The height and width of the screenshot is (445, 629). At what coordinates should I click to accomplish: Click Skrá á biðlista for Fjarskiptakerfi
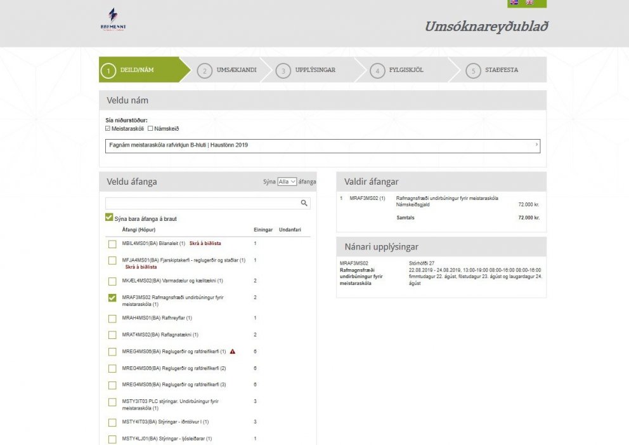[x=141, y=267]
